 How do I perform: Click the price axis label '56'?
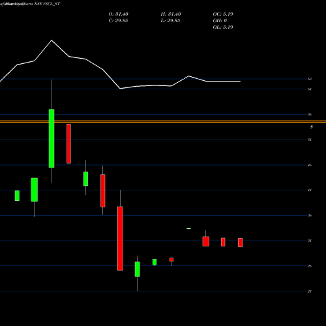click(310, 114)
